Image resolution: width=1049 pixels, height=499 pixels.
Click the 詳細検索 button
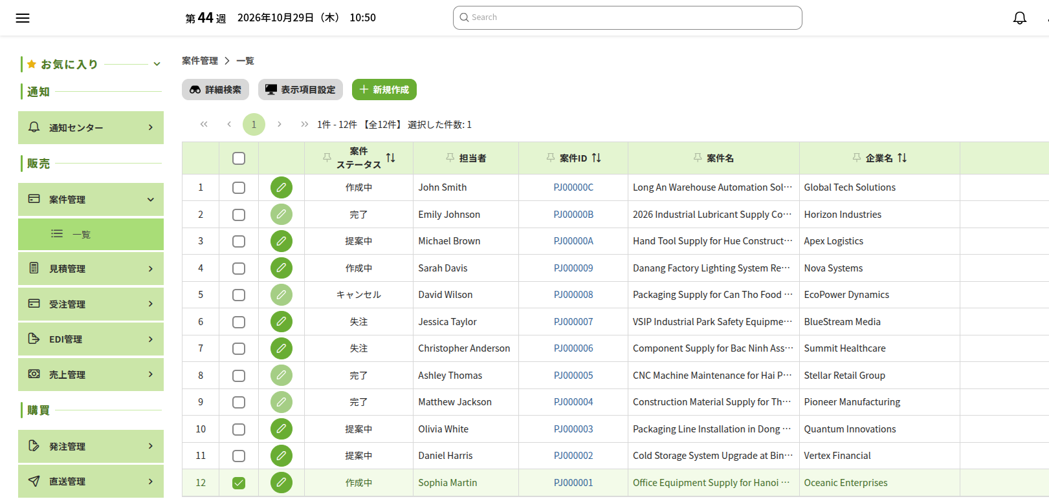pos(215,90)
